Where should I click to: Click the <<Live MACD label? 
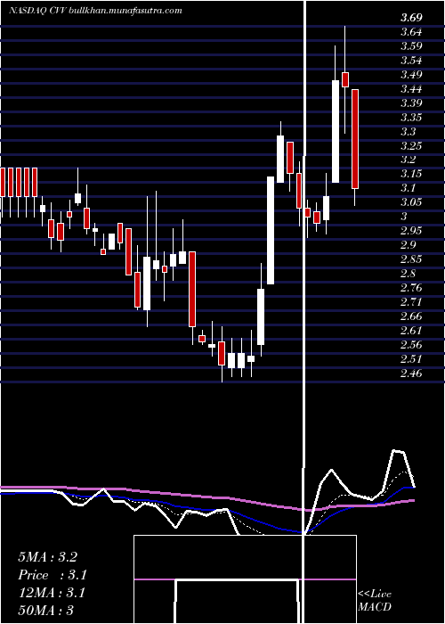point(375,601)
